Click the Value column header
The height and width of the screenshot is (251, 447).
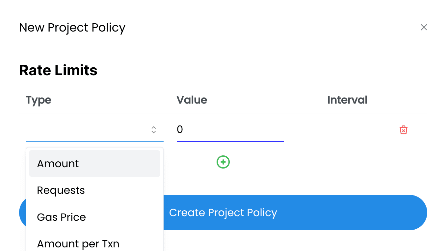(x=192, y=100)
